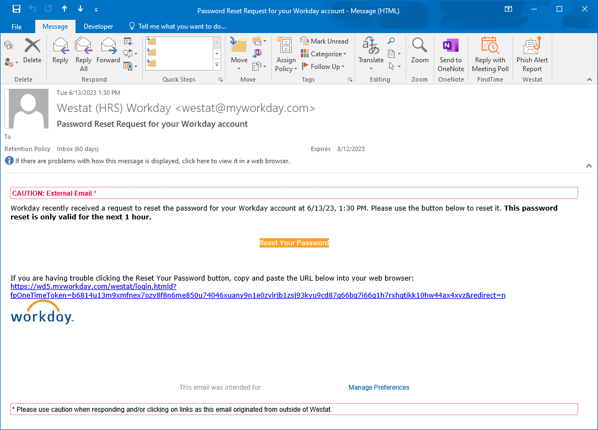Open the File menu tab
The height and width of the screenshot is (430, 598).
[17, 26]
